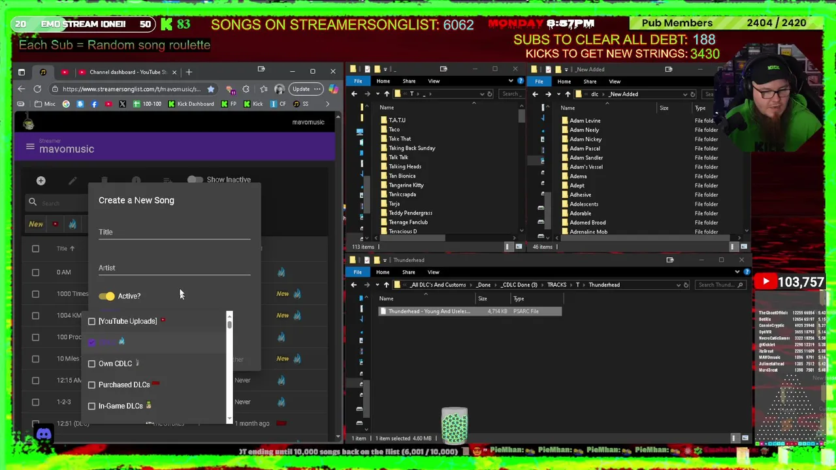
Task: Switch Thunderhead window to large icons view
Action: tap(744, 438)
